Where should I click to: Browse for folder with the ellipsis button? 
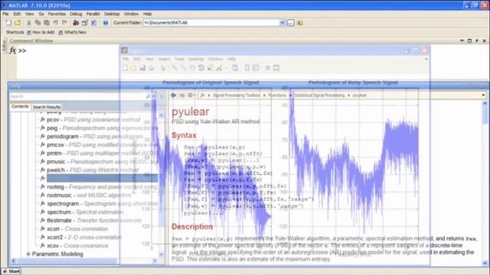pyautogui.click(x=291, y=23)
